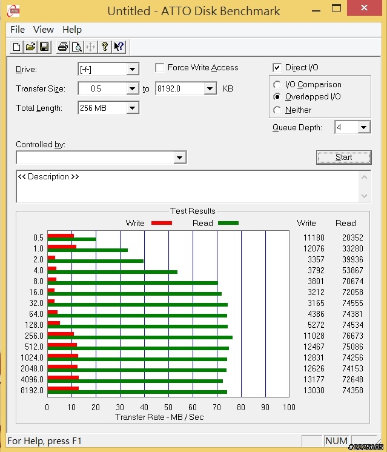The height and width of the screenshot is (452, 387).
Task: Minimize the ATTO Disk Benchmark window
Action: [316, 10]
